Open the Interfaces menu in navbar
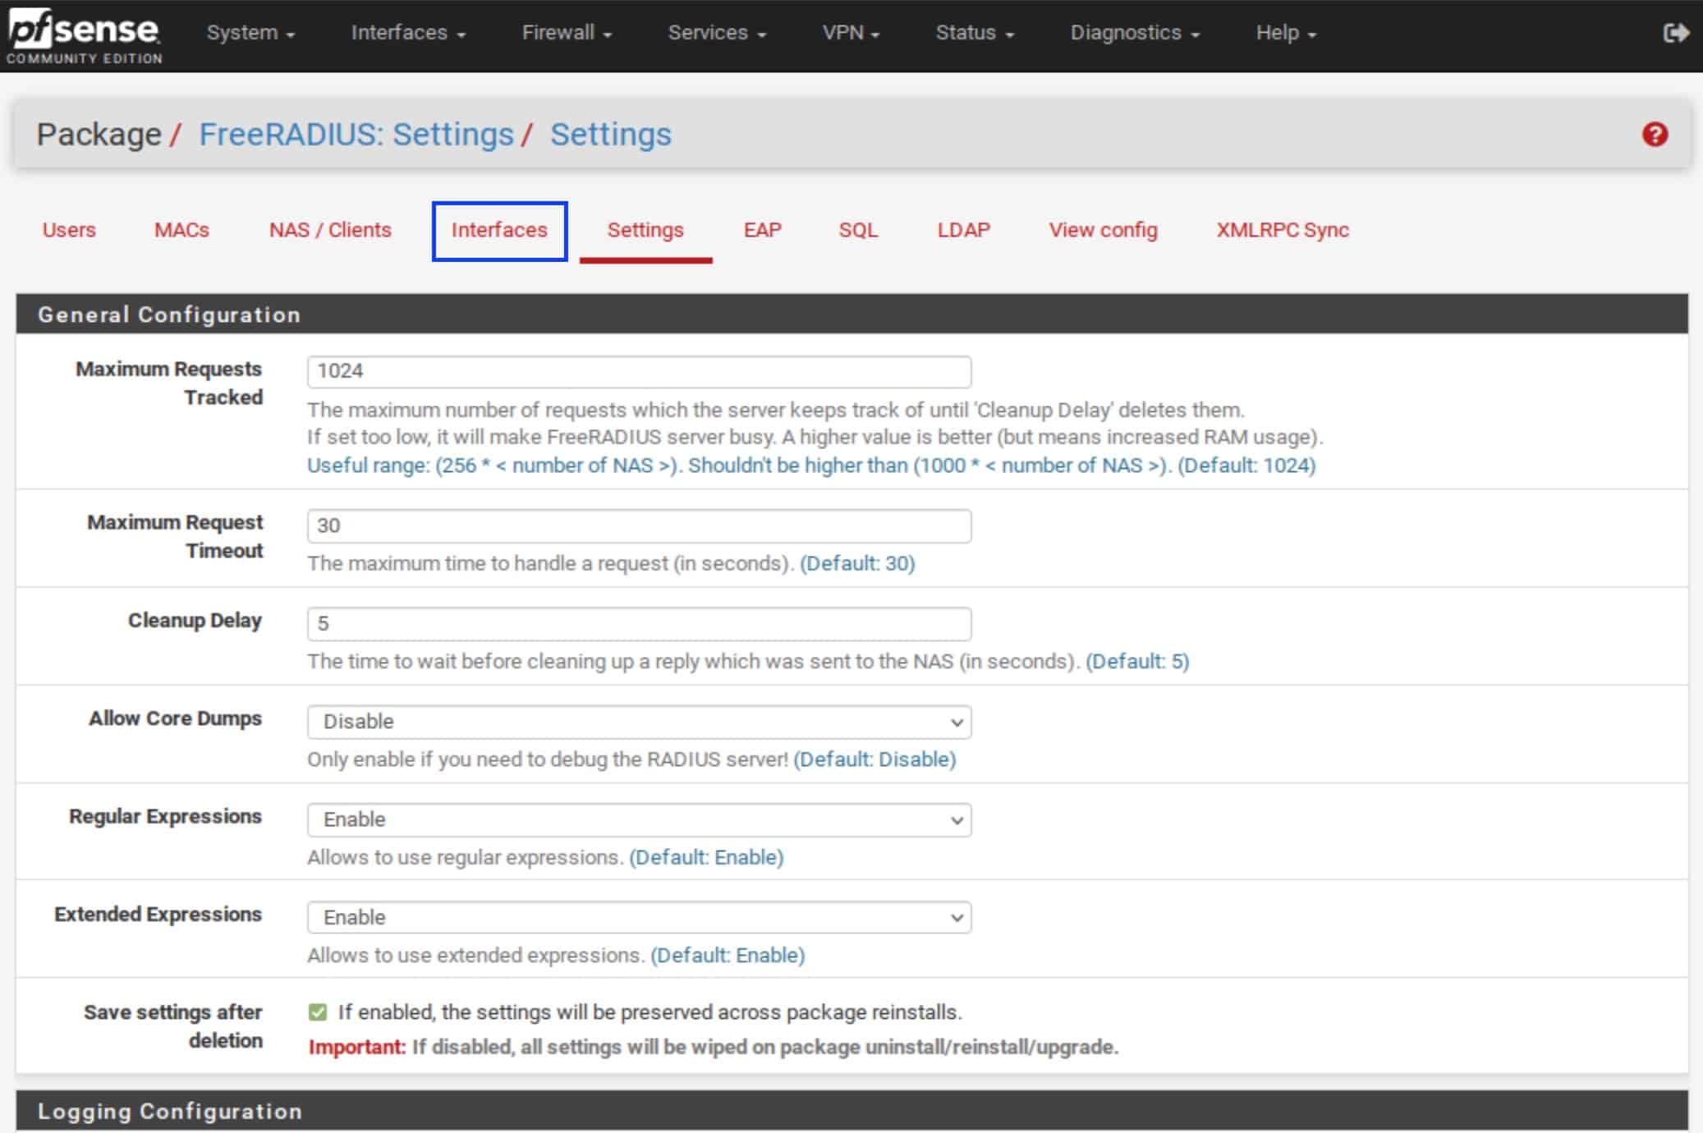The width and height of the screenshot is (1703, 1133). 408,33
